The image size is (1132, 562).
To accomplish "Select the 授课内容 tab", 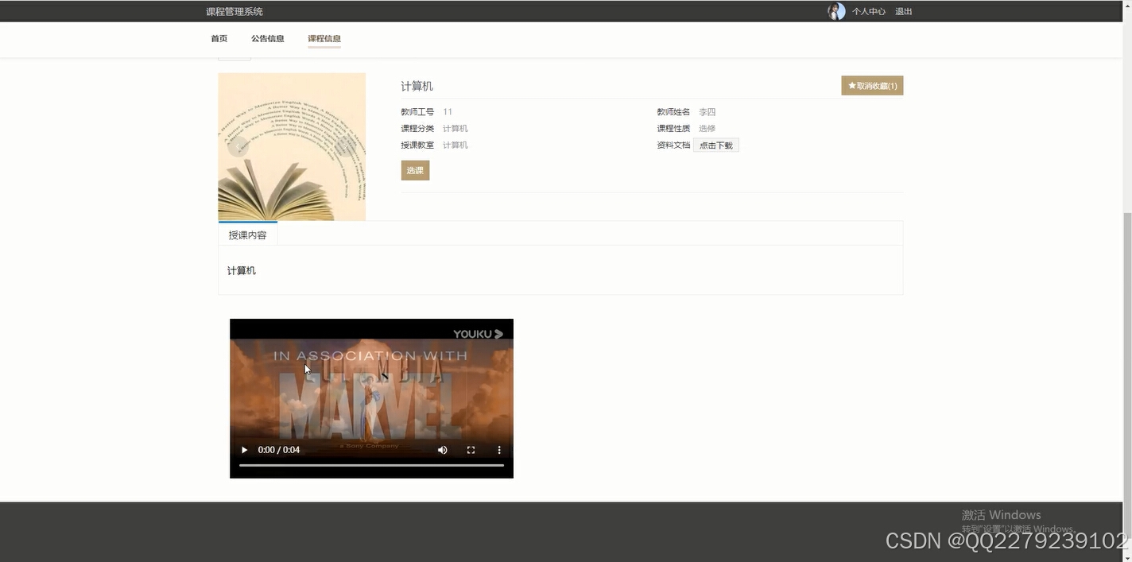I will coord(247,234).
